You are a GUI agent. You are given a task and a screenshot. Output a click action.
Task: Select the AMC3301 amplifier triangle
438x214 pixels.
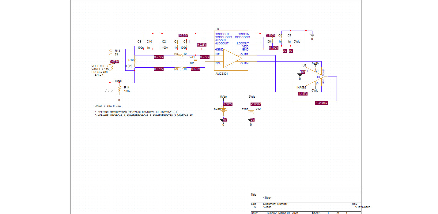tap(233, 58)
